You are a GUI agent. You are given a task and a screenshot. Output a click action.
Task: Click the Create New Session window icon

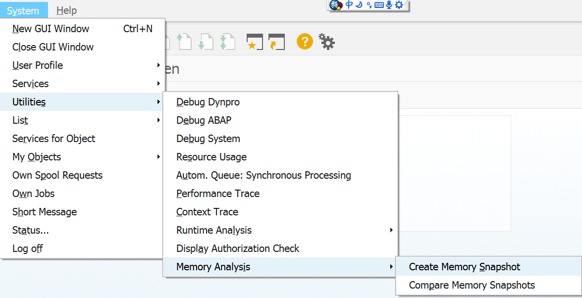pos(255,42)
